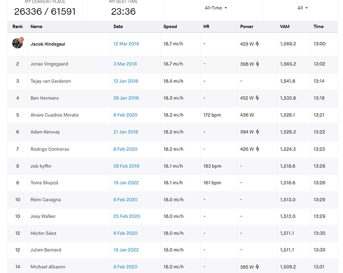The width and height of the screenshot is (343, 273).
Task: Click the name Toms Skujiņš
Action: 44,183
